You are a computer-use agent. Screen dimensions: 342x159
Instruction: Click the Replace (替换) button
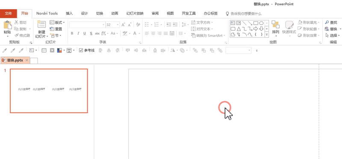click(x=331, y=29)
